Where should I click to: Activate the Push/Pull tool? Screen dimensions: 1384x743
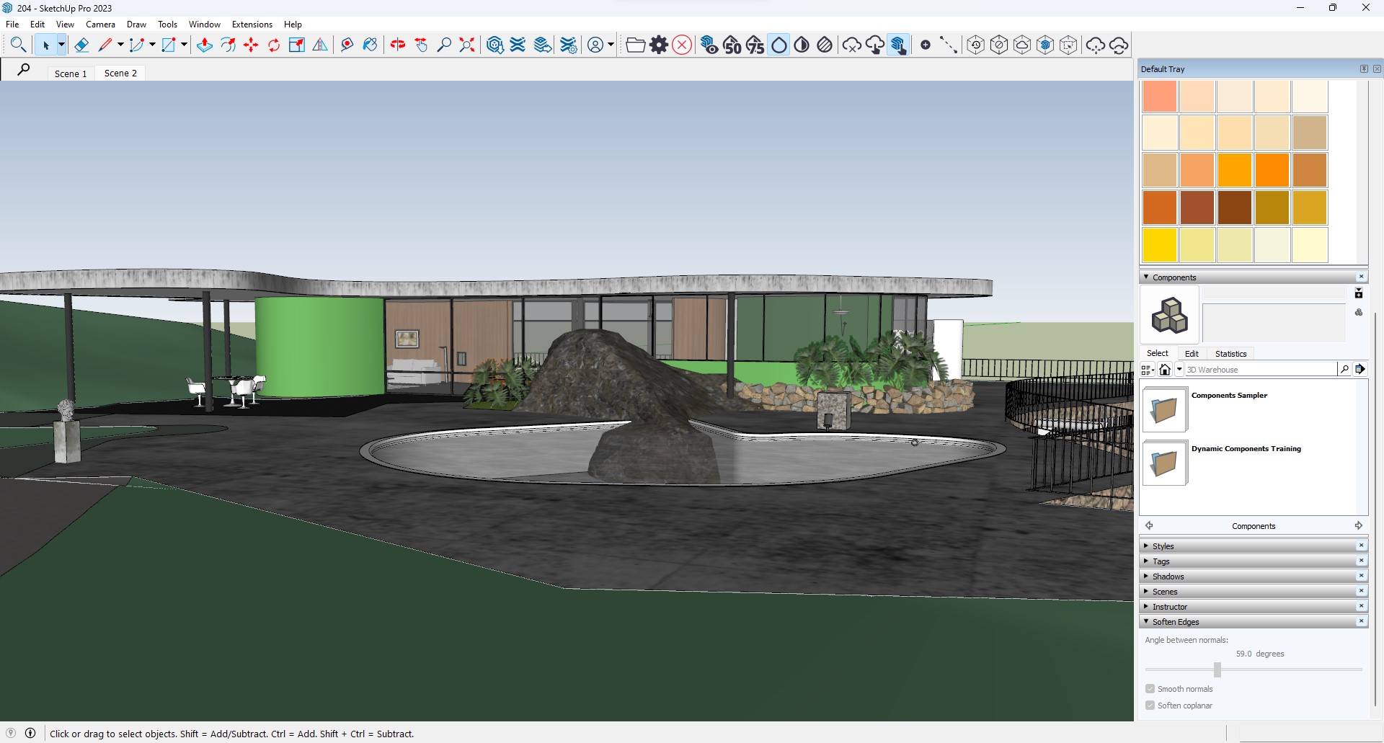[204, 44]
